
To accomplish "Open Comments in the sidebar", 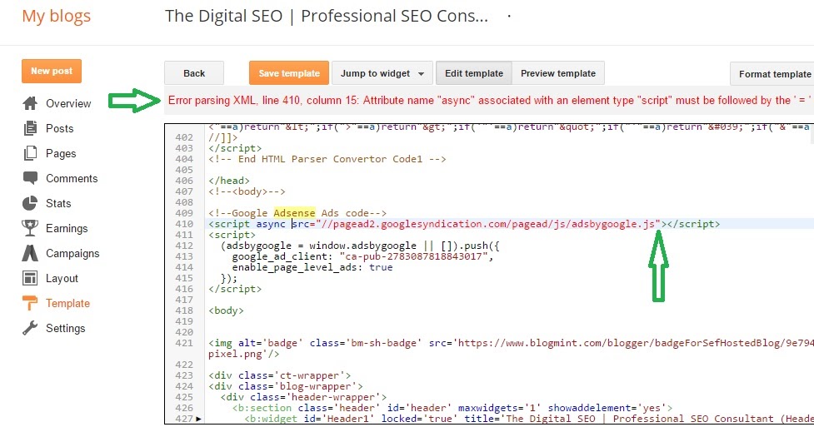I will [x=72, y=178].
